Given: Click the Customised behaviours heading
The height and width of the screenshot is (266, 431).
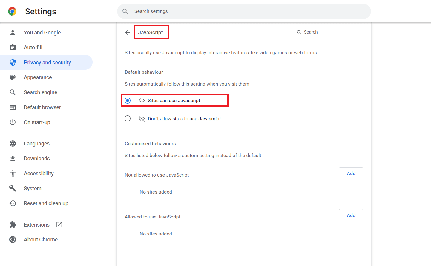Looking at the screenshot, I should 150,144.
